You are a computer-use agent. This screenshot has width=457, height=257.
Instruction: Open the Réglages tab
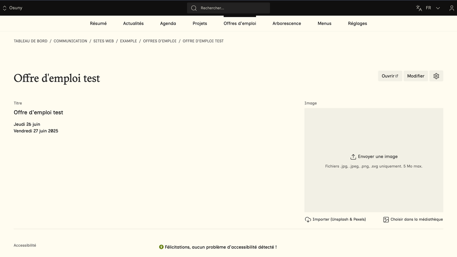357,24
